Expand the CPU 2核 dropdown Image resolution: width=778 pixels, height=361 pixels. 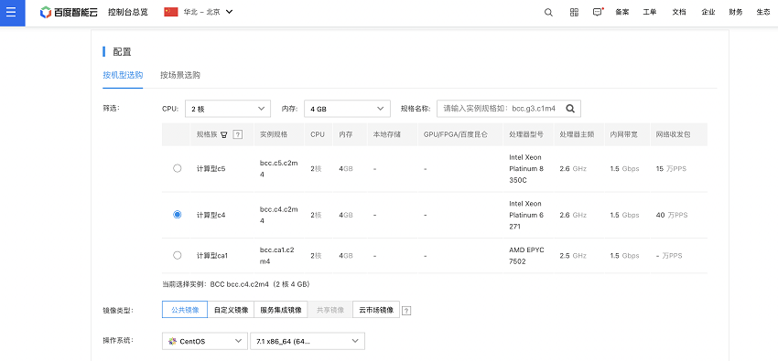[228, 109]
